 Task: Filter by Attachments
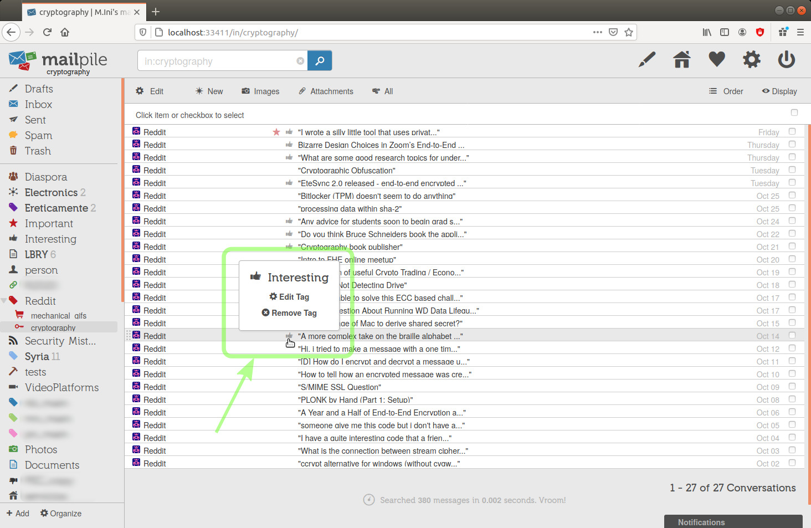326,91
